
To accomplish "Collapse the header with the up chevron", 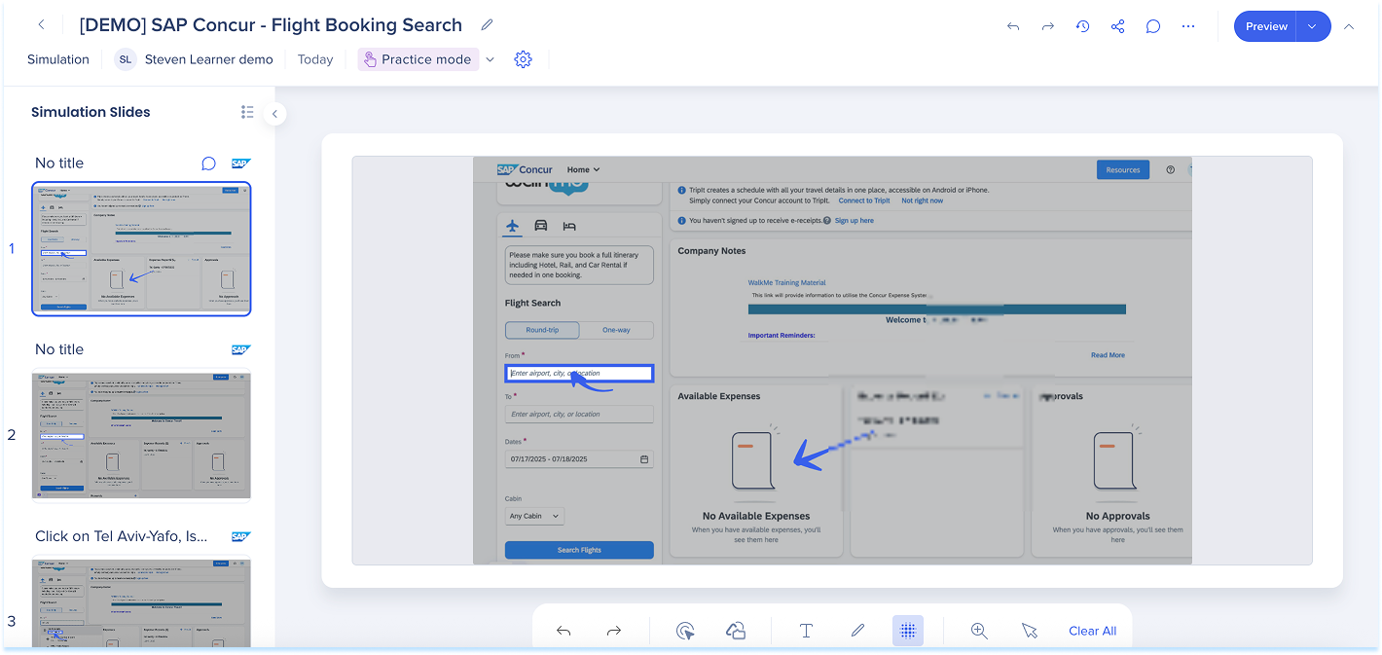I will pos(1348,26).
